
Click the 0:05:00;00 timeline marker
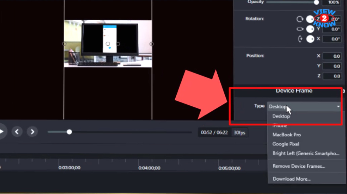tap(229, 168)
